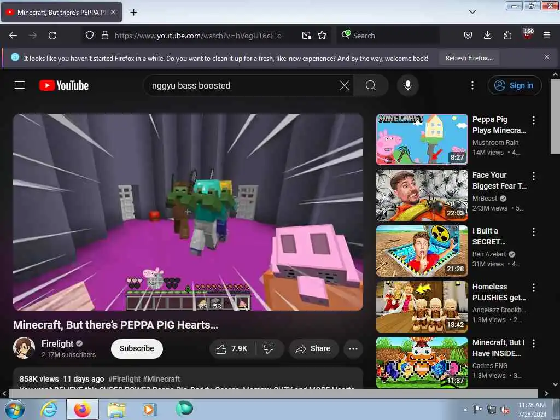Click the #Firelight hashtag
This screenshot has width=560, height=420.
point(124,379)
